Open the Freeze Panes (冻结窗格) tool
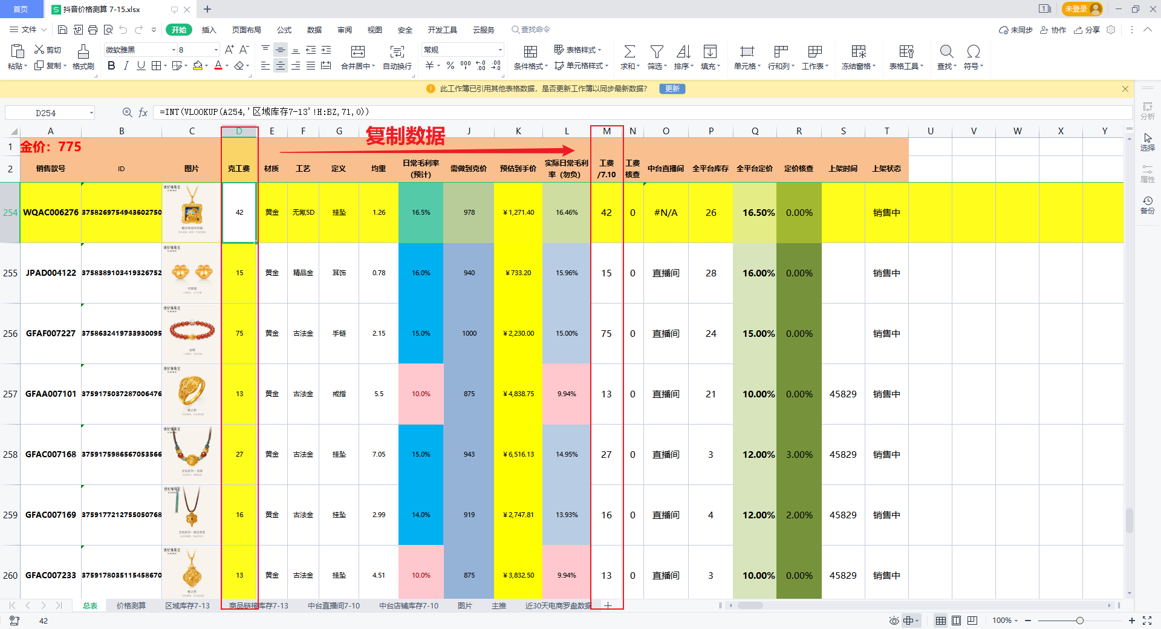Image resolution: width=1161 pixels, height=629 pixels. point(858,52)
